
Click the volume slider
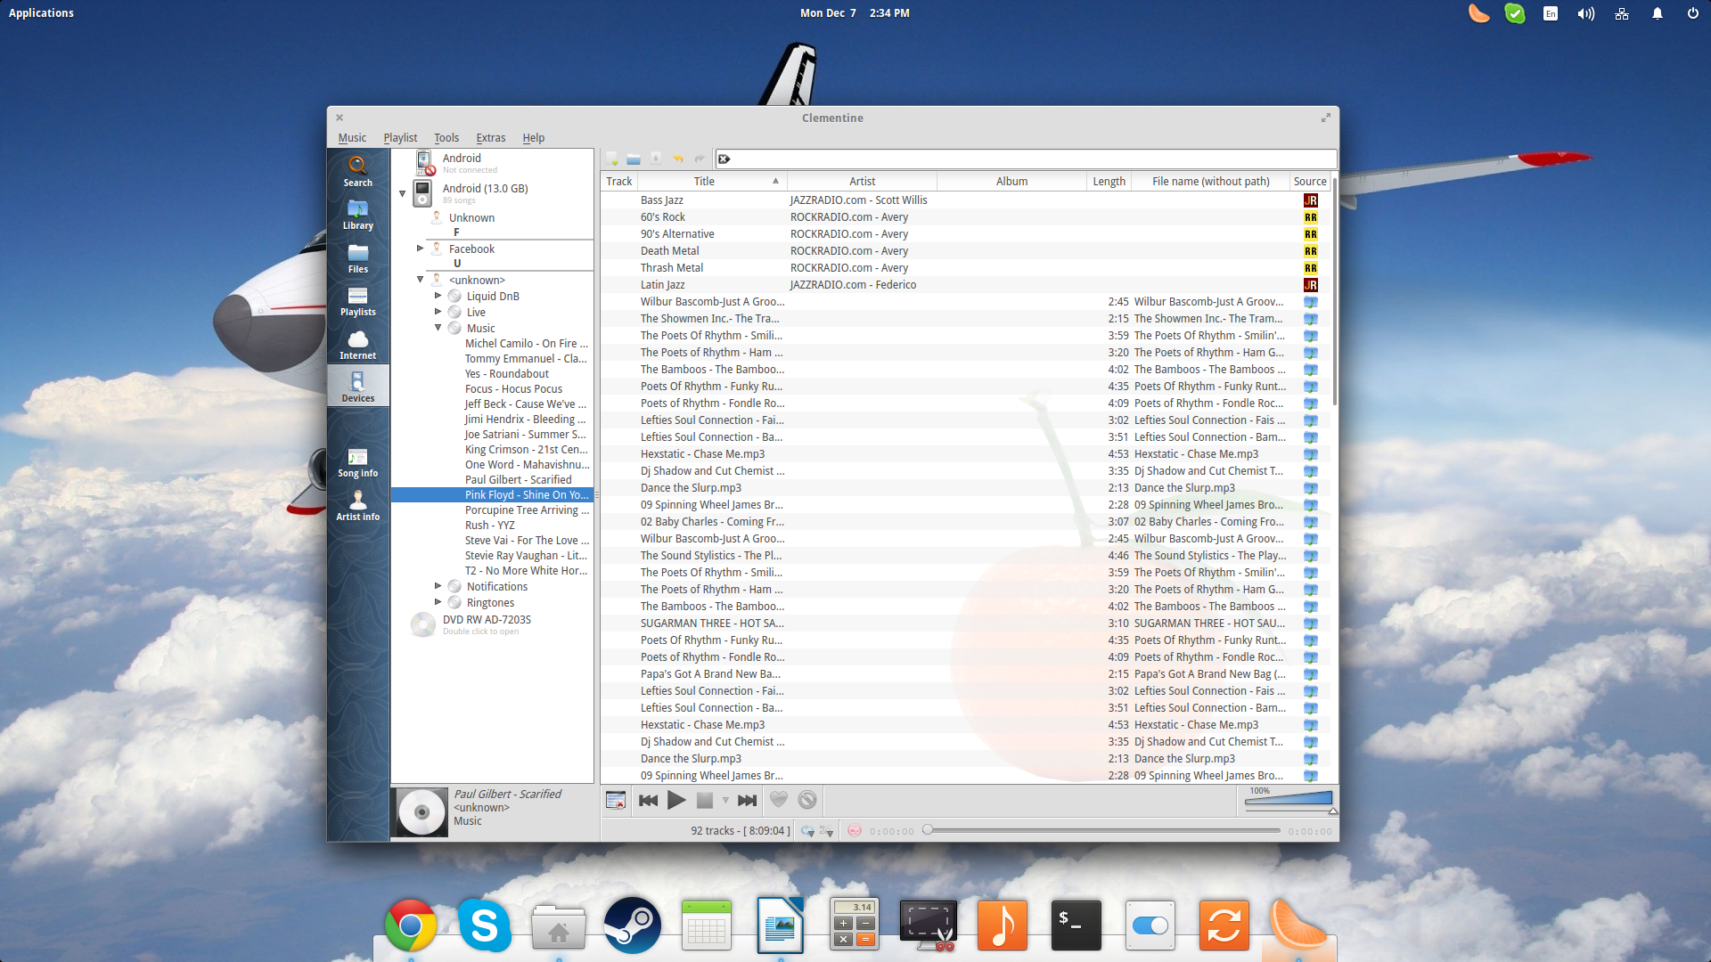pos(1289,800)
